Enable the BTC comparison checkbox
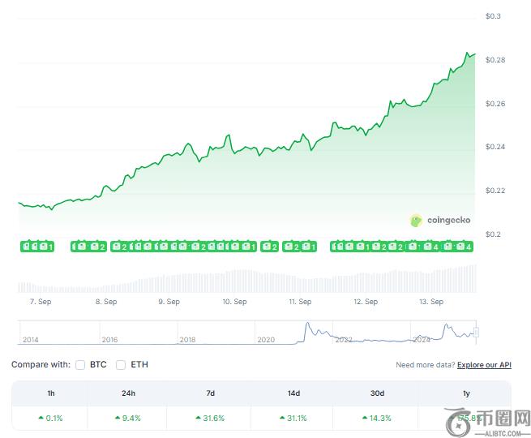Viewport: 531px width, 438px height. tap(80, 365)
